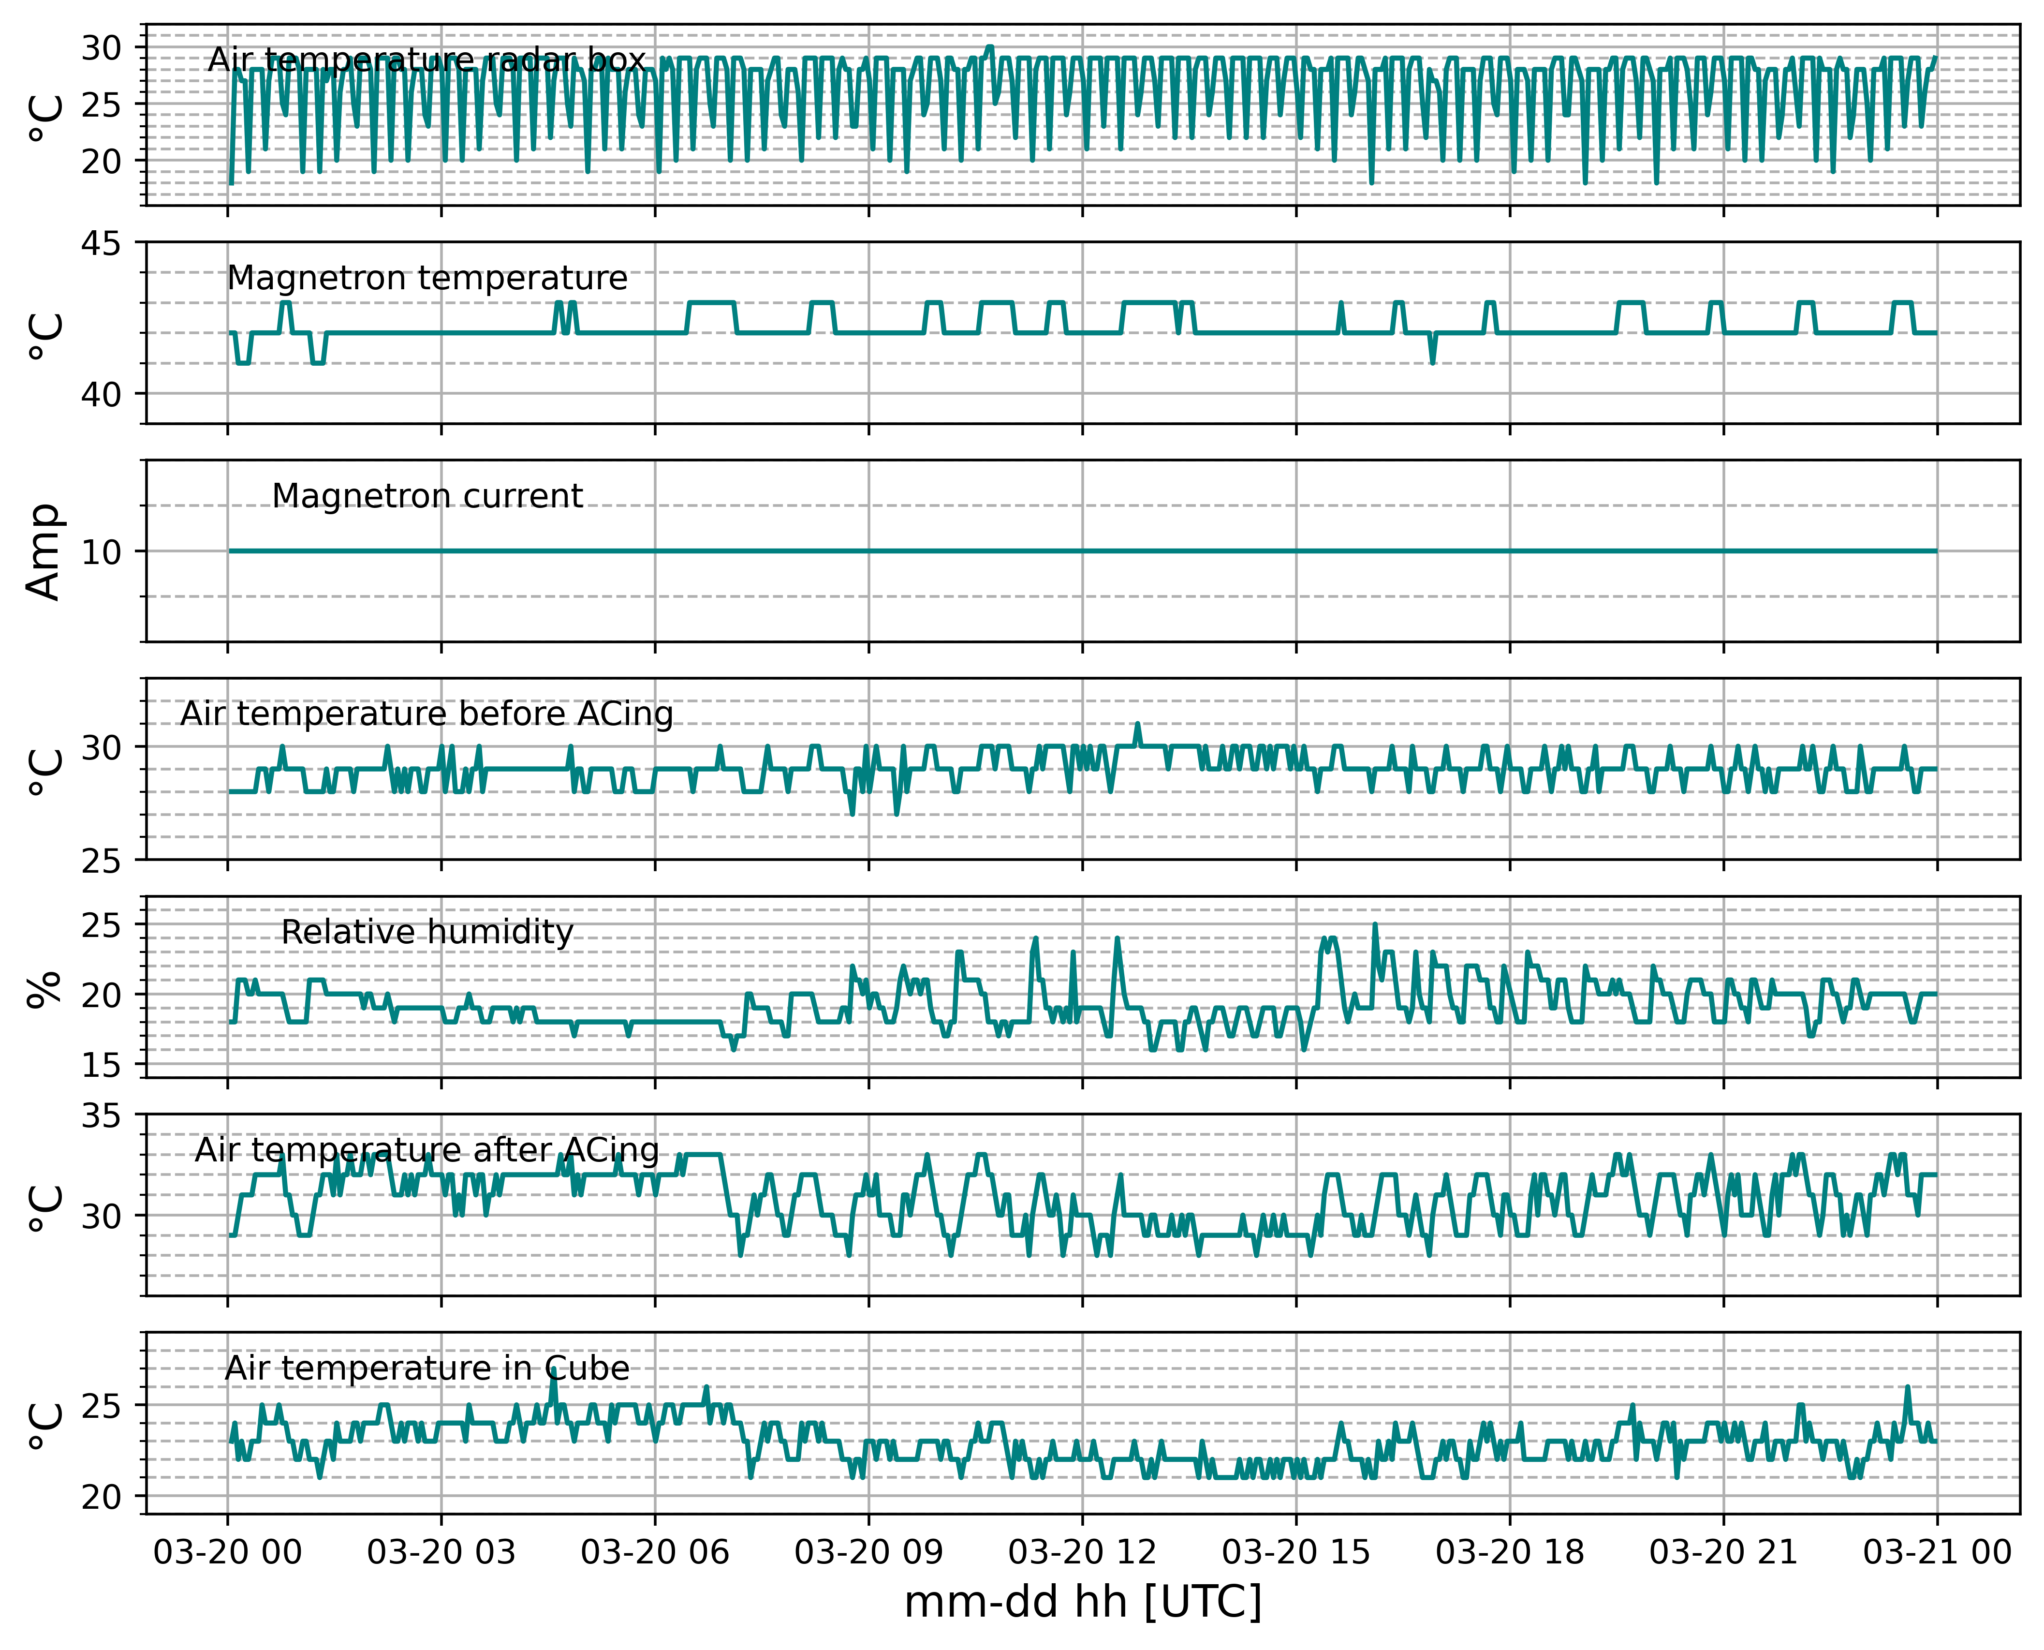Click the "03-20 06" x-axis tick label

[x=655, y=1552]
